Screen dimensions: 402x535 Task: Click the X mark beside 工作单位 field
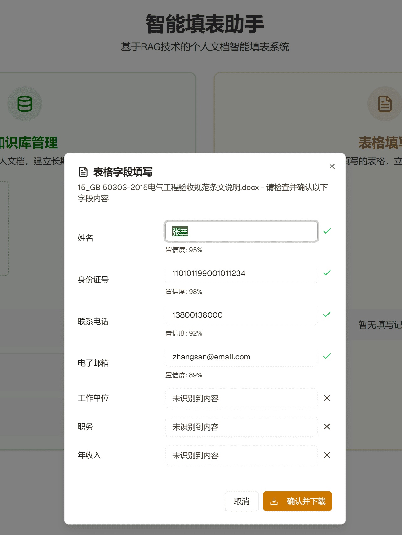click(x=327, y=398)
